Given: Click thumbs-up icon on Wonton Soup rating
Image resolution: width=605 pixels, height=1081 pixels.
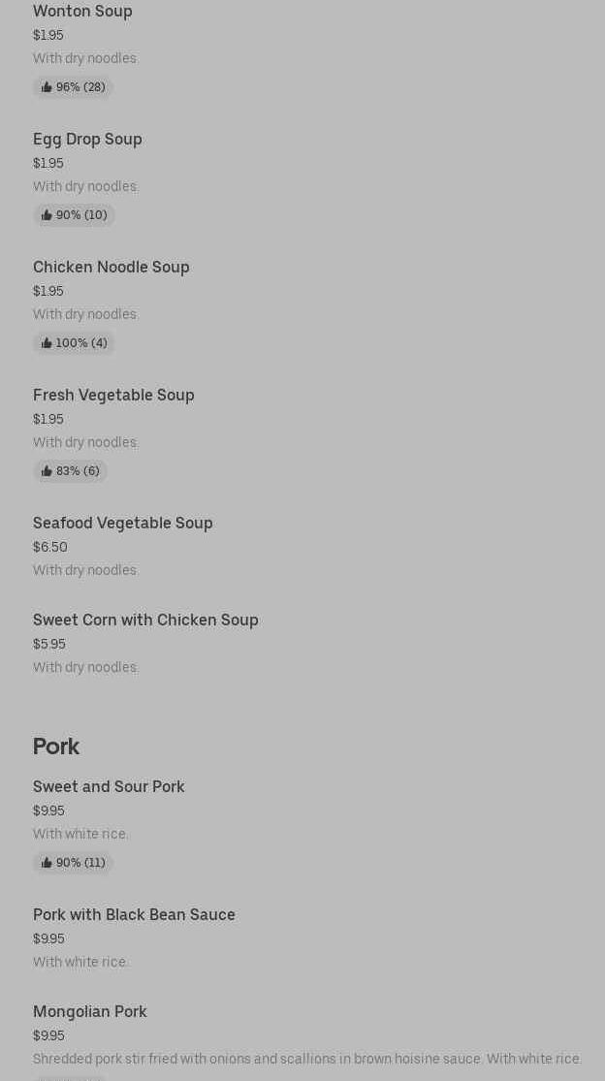Looking at the screenshot, I should click(47, 87).
